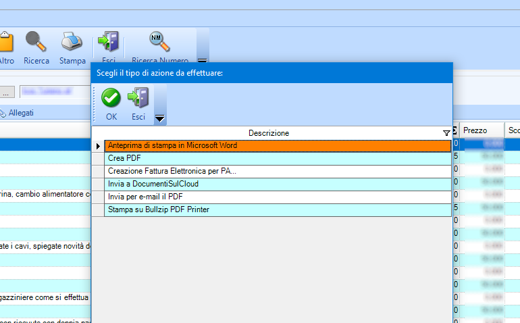Open Ricerca magnifier tool in main toolbar

point(36,43)
